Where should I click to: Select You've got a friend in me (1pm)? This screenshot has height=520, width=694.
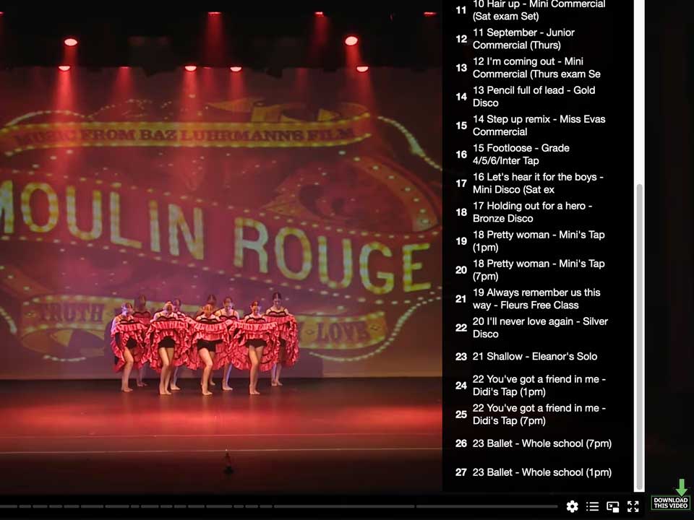(538, 386)
